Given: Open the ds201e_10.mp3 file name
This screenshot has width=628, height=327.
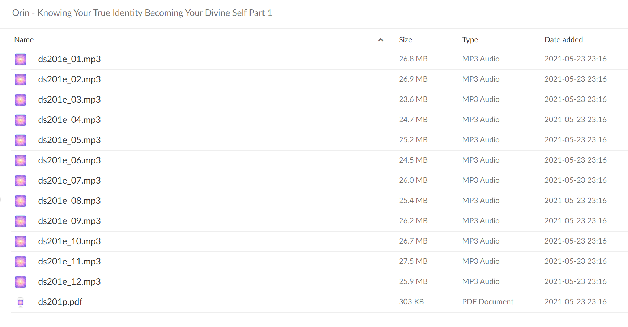Looking at the screenshot, I should click(69, 241).
